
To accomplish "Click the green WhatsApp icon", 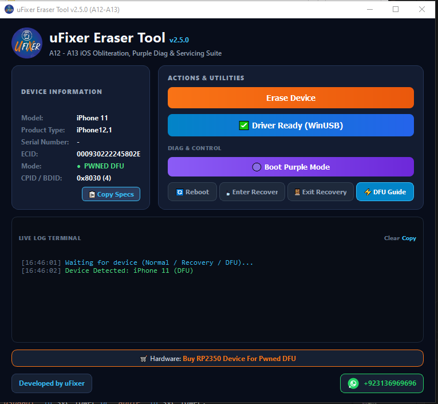I will (353, 383).
